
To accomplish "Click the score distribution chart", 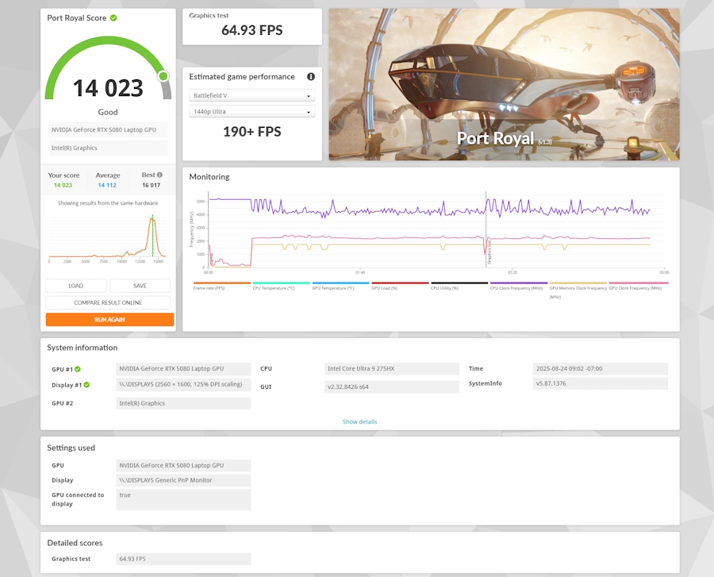I will [x=108, y=238].
